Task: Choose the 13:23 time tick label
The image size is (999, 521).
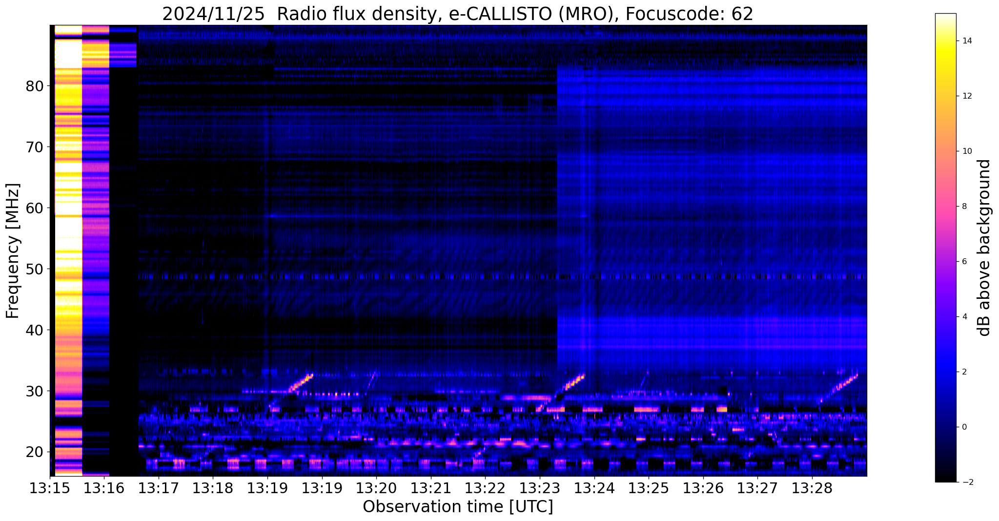Action: pos(539,489)
